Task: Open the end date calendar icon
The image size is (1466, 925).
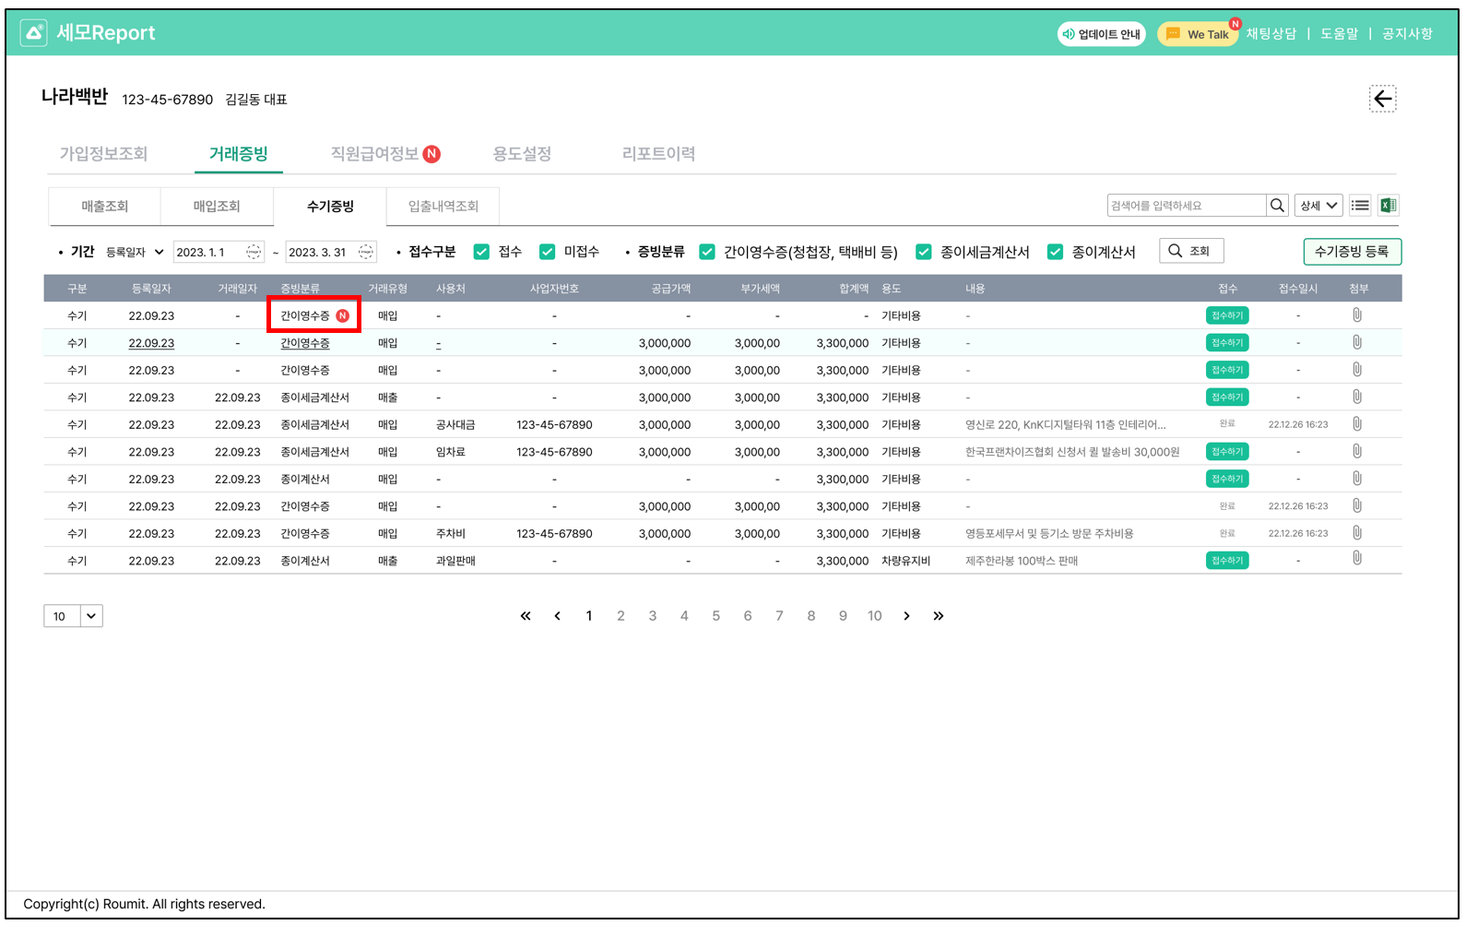Action: pyautogui.click(x=366, y=252)
